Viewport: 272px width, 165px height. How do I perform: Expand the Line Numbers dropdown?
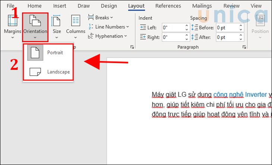[x=109, y=27]
